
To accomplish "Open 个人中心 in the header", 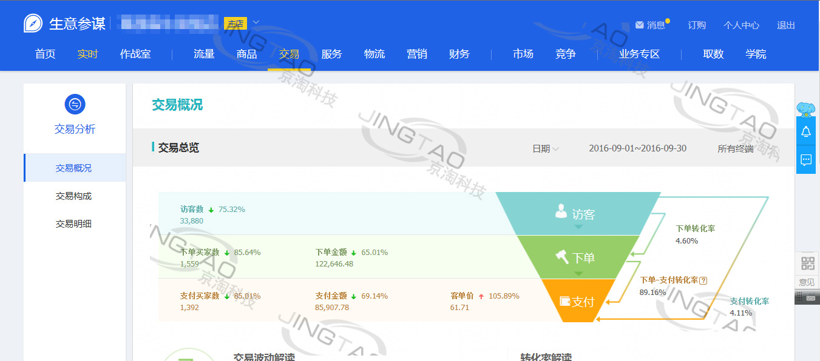I will point(741,25).
